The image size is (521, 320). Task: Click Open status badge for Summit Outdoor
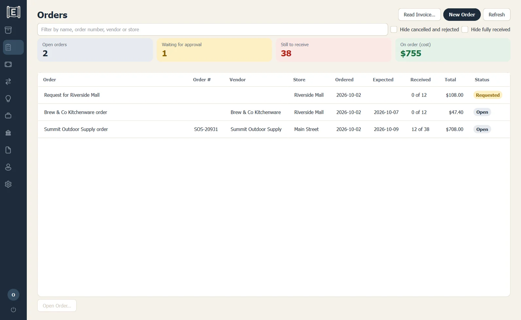[x=482, y=129]
